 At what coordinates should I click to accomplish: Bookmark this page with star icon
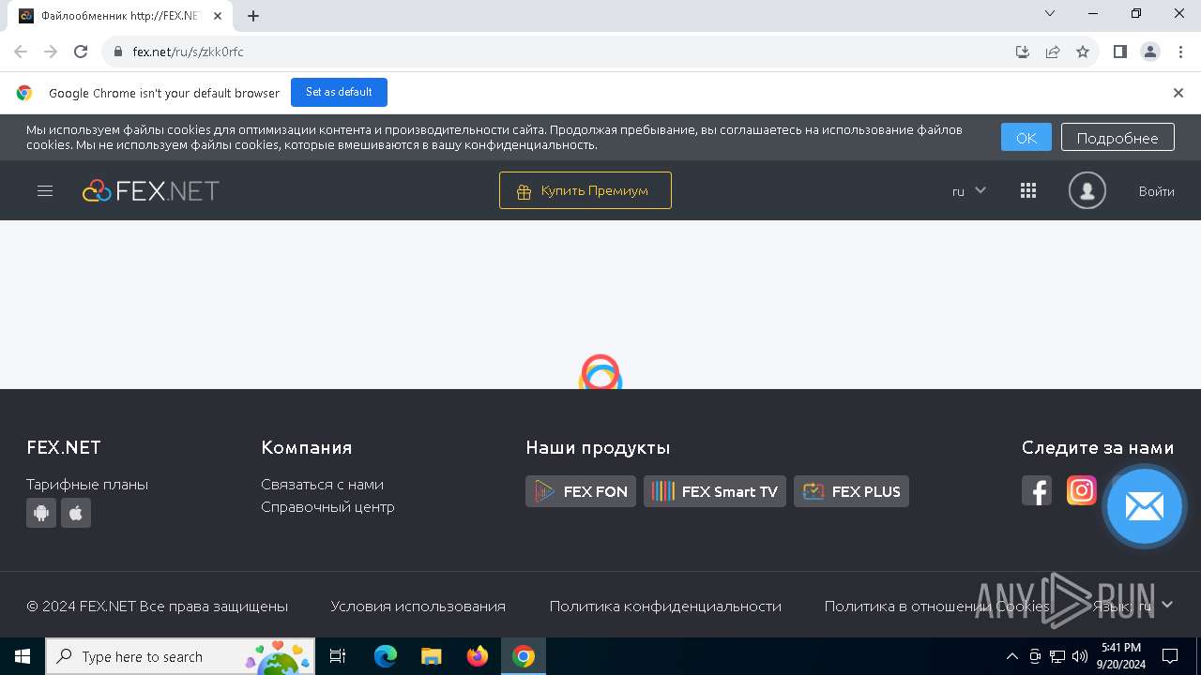[1083, 52]
